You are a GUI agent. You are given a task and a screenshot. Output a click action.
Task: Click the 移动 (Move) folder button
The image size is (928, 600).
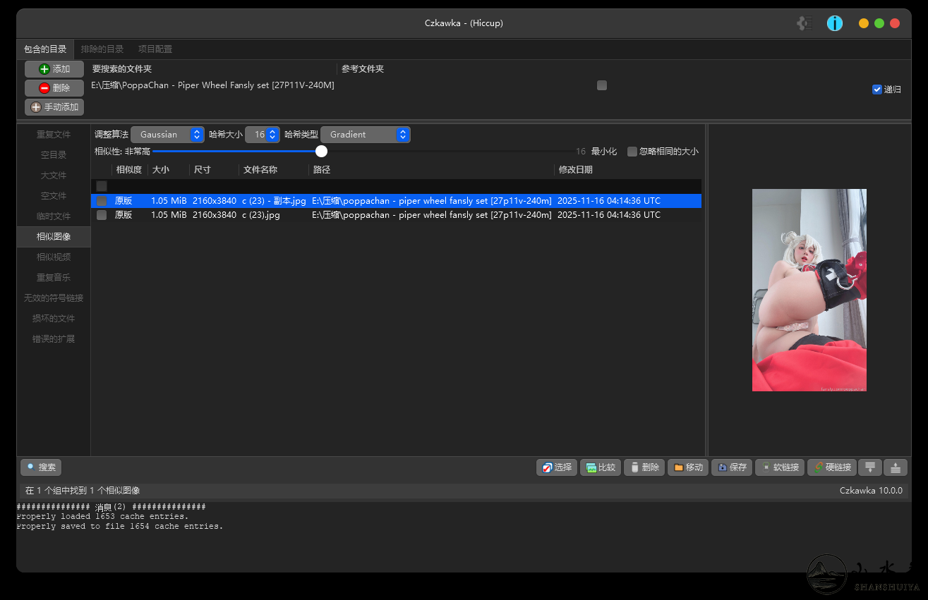(687, 467)
